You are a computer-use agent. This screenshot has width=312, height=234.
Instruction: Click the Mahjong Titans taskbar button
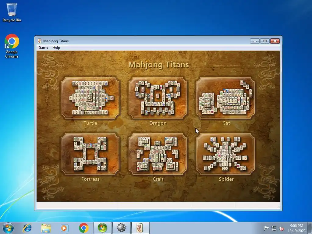[140, 228]
